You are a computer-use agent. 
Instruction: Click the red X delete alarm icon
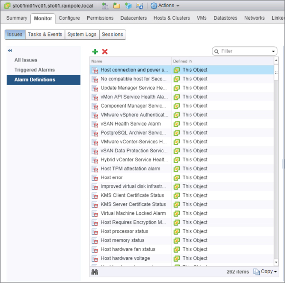tap(105, 52)
